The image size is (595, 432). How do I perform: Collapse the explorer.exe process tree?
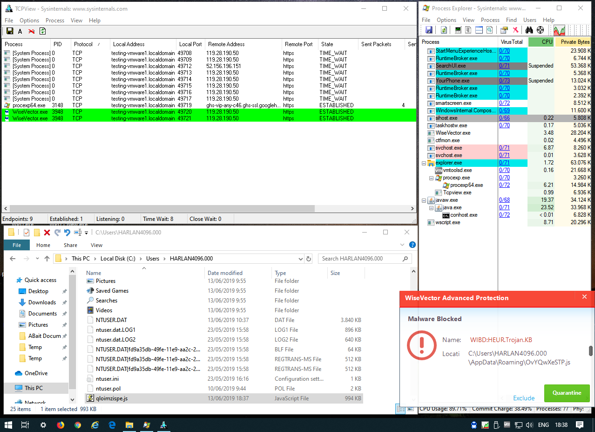pyautogui.click(x=424, y=163)
